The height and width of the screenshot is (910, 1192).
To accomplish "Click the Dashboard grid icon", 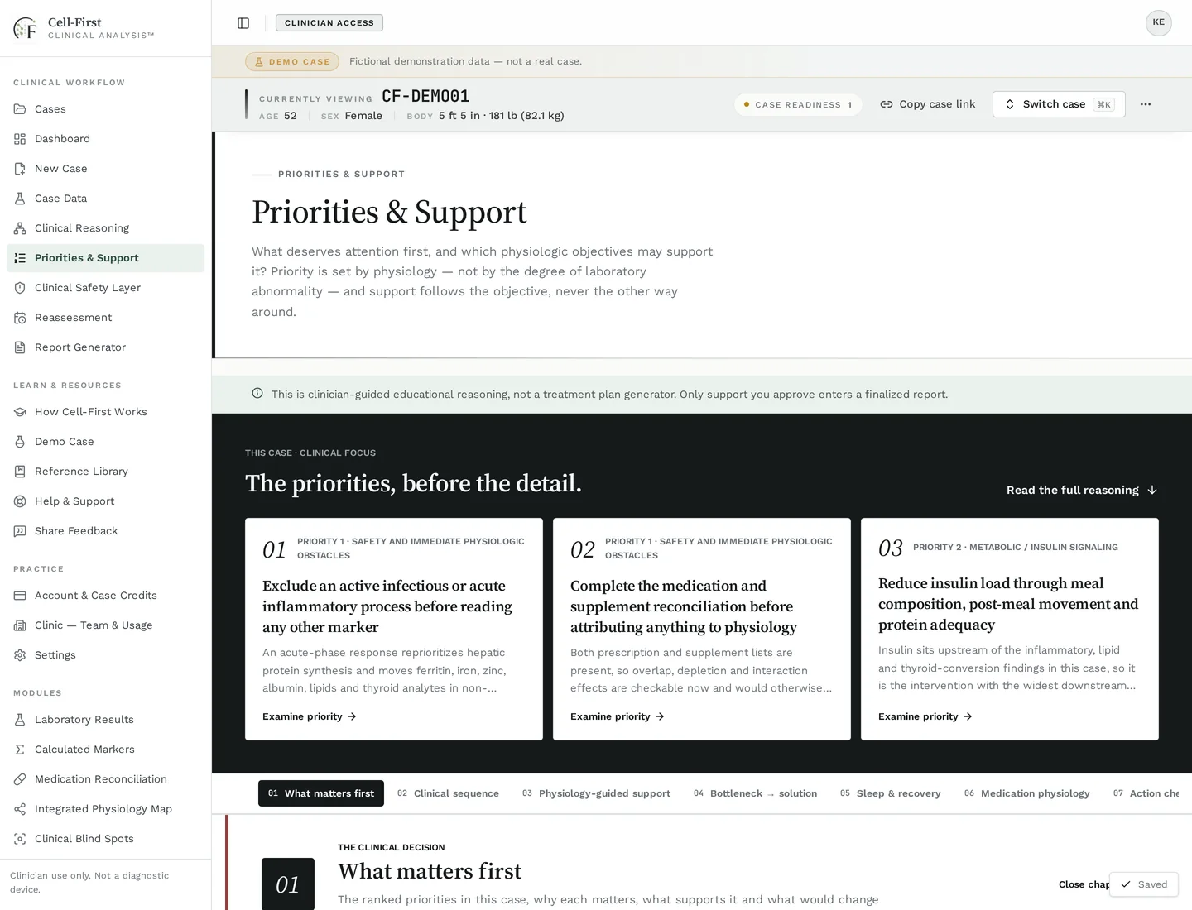I will click(x=20, y=139).
